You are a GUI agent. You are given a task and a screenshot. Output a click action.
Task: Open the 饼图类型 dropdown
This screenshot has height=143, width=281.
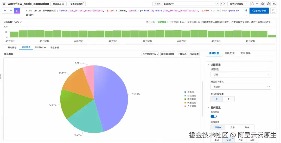tap(241, 75)
